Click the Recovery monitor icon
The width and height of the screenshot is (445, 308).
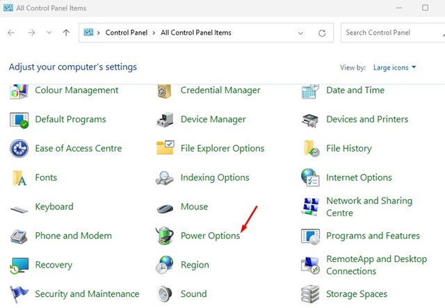[19, 266]
